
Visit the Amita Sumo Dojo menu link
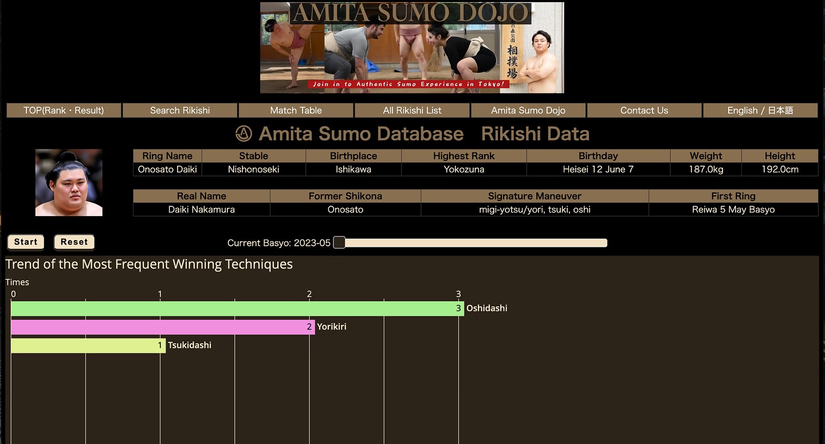pos(528,110)
